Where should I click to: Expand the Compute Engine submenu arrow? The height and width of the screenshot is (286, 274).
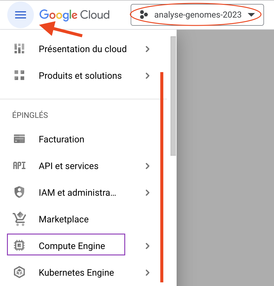tap(148, 246)
